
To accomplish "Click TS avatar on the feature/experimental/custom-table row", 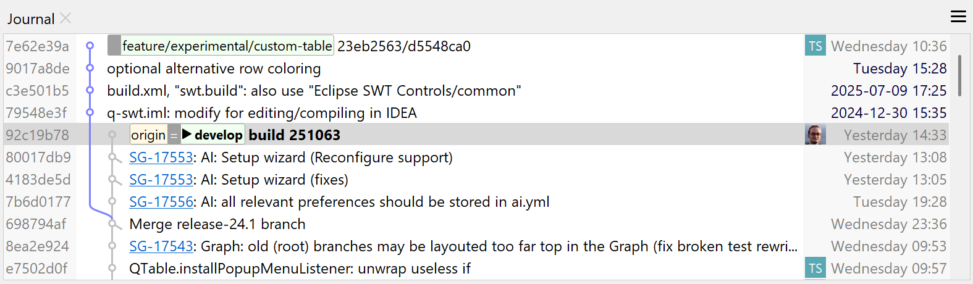I will pos(815,46).
